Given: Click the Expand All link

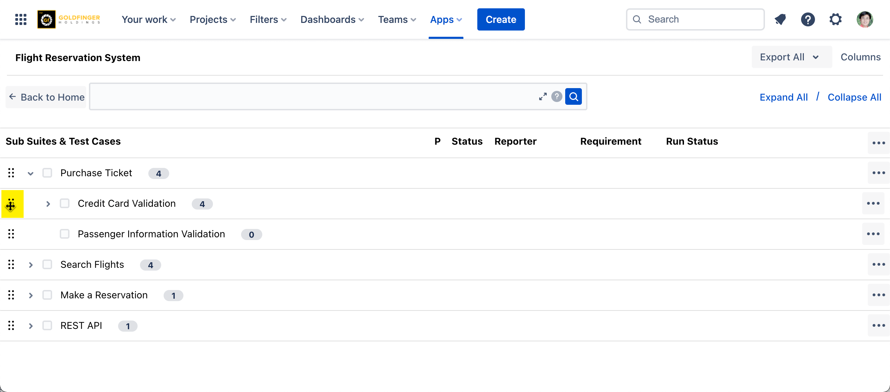Looking at the screenshot, I should (784, 97).
